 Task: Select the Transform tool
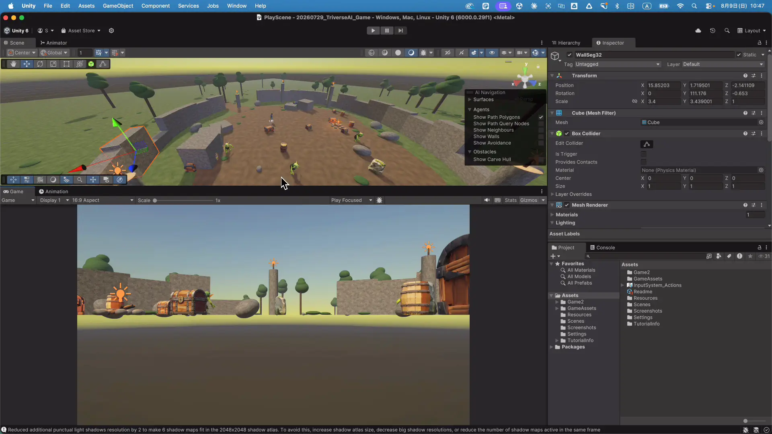pos(80,64)
